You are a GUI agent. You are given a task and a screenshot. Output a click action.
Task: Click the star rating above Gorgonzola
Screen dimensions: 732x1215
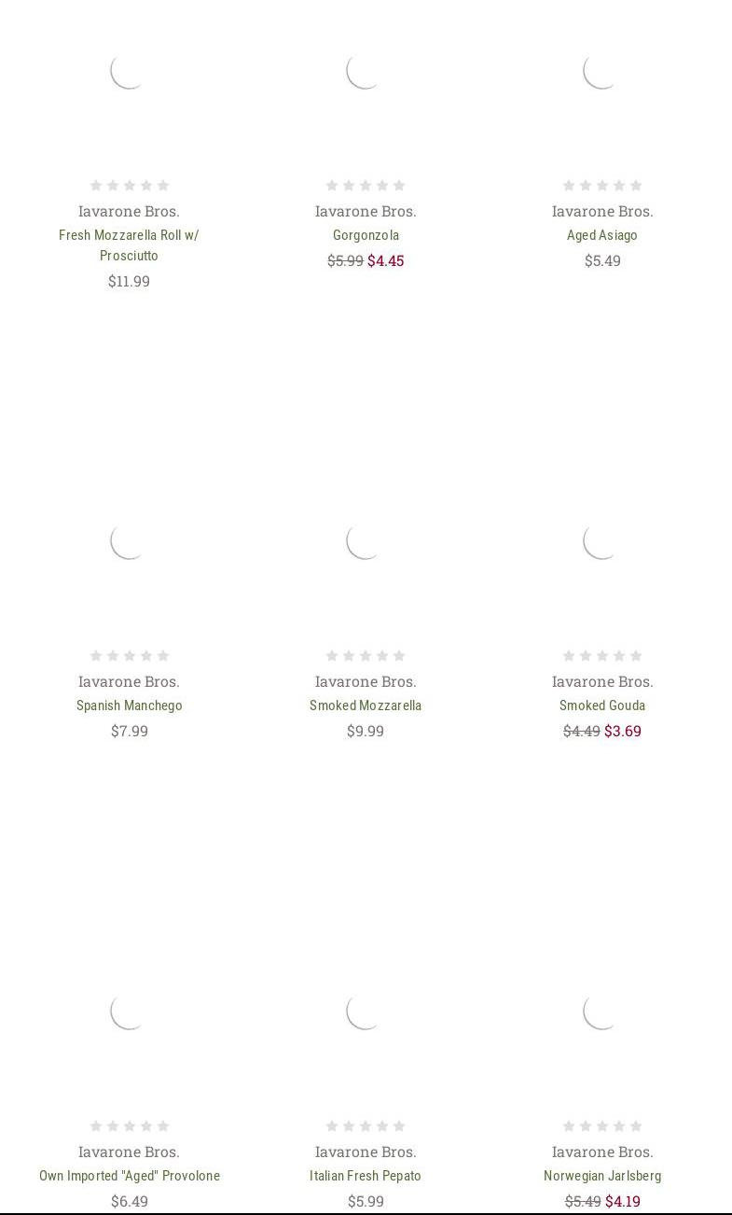click(366, 186)
